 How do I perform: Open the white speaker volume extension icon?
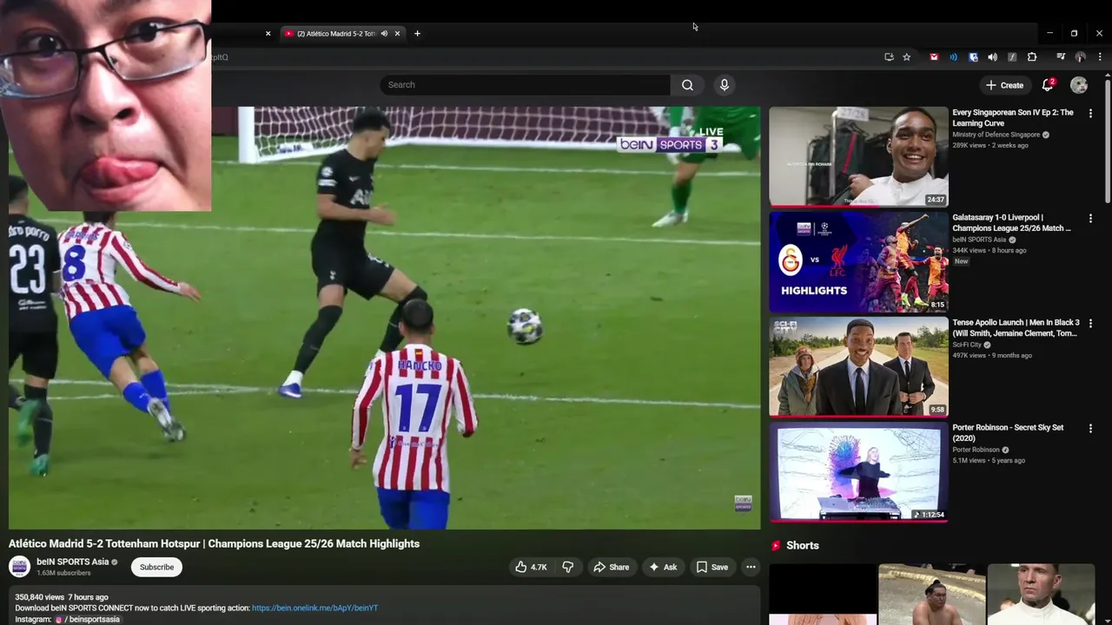coord(992,57)
